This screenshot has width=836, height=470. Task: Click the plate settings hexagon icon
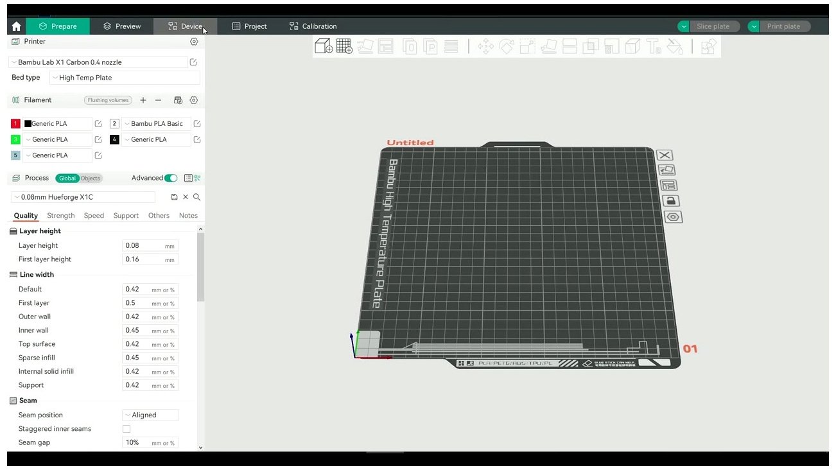coord(673,217)
